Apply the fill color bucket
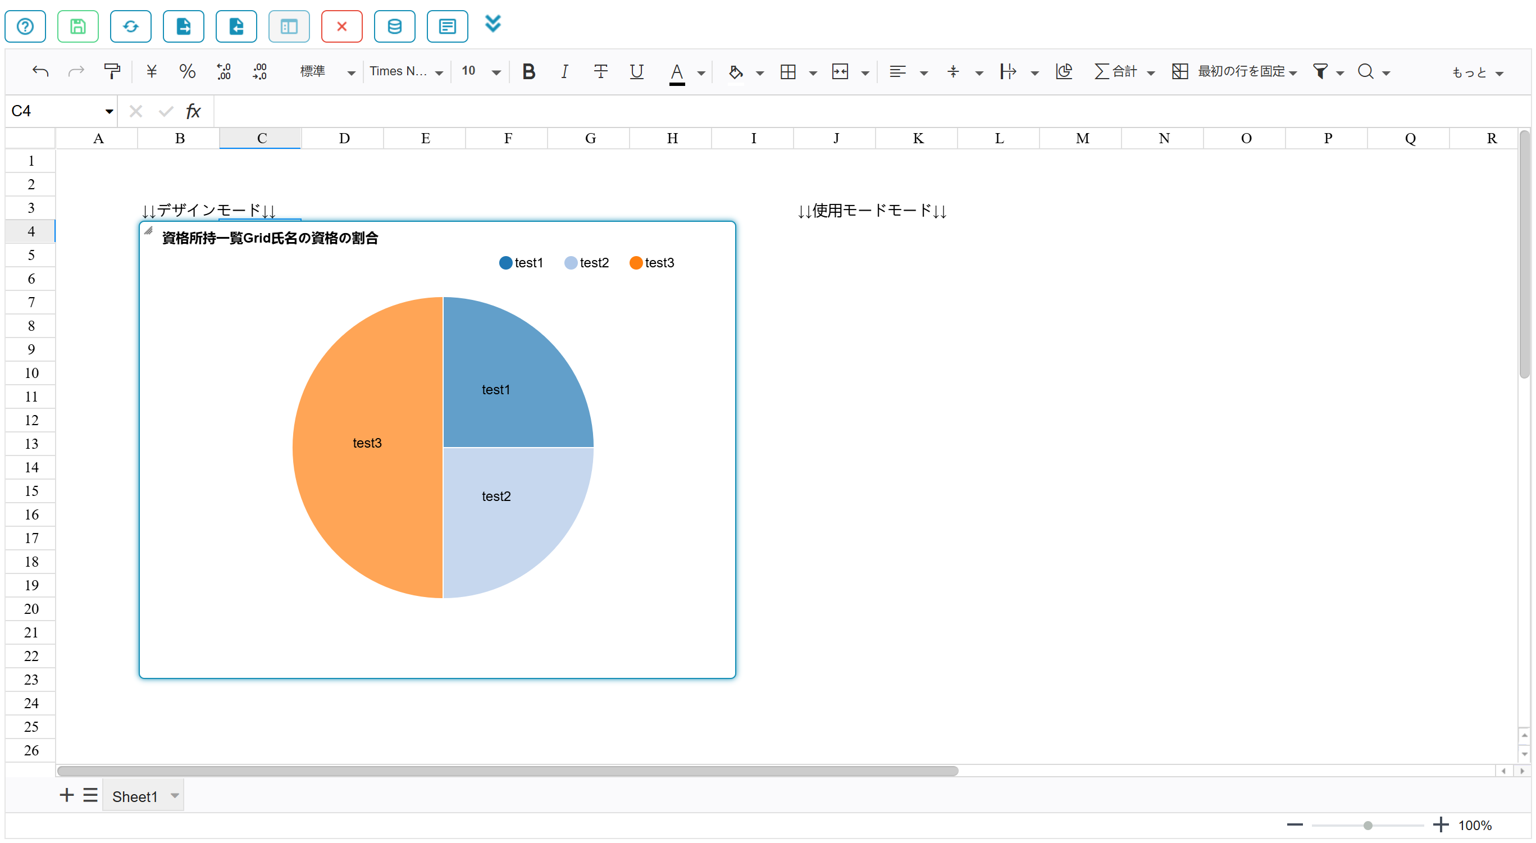This screenshot has height=843, width=1536. tap(736, 72)
